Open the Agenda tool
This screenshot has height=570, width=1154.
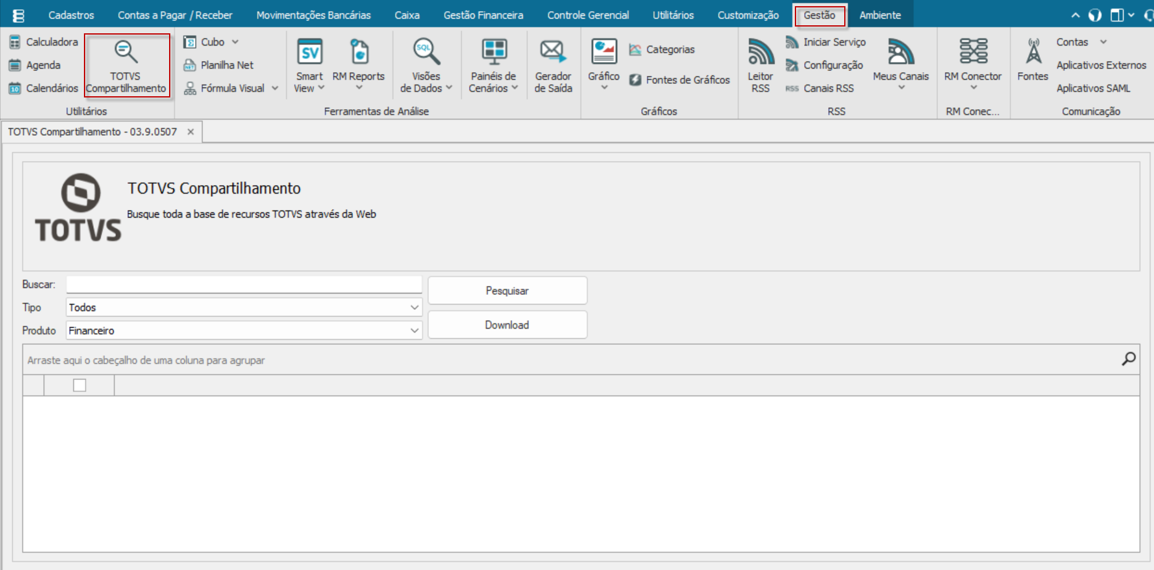[35, 65]
